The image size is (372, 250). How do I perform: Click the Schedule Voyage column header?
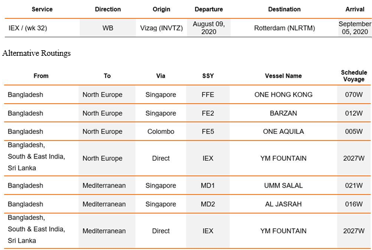click(x=354, y=76)
